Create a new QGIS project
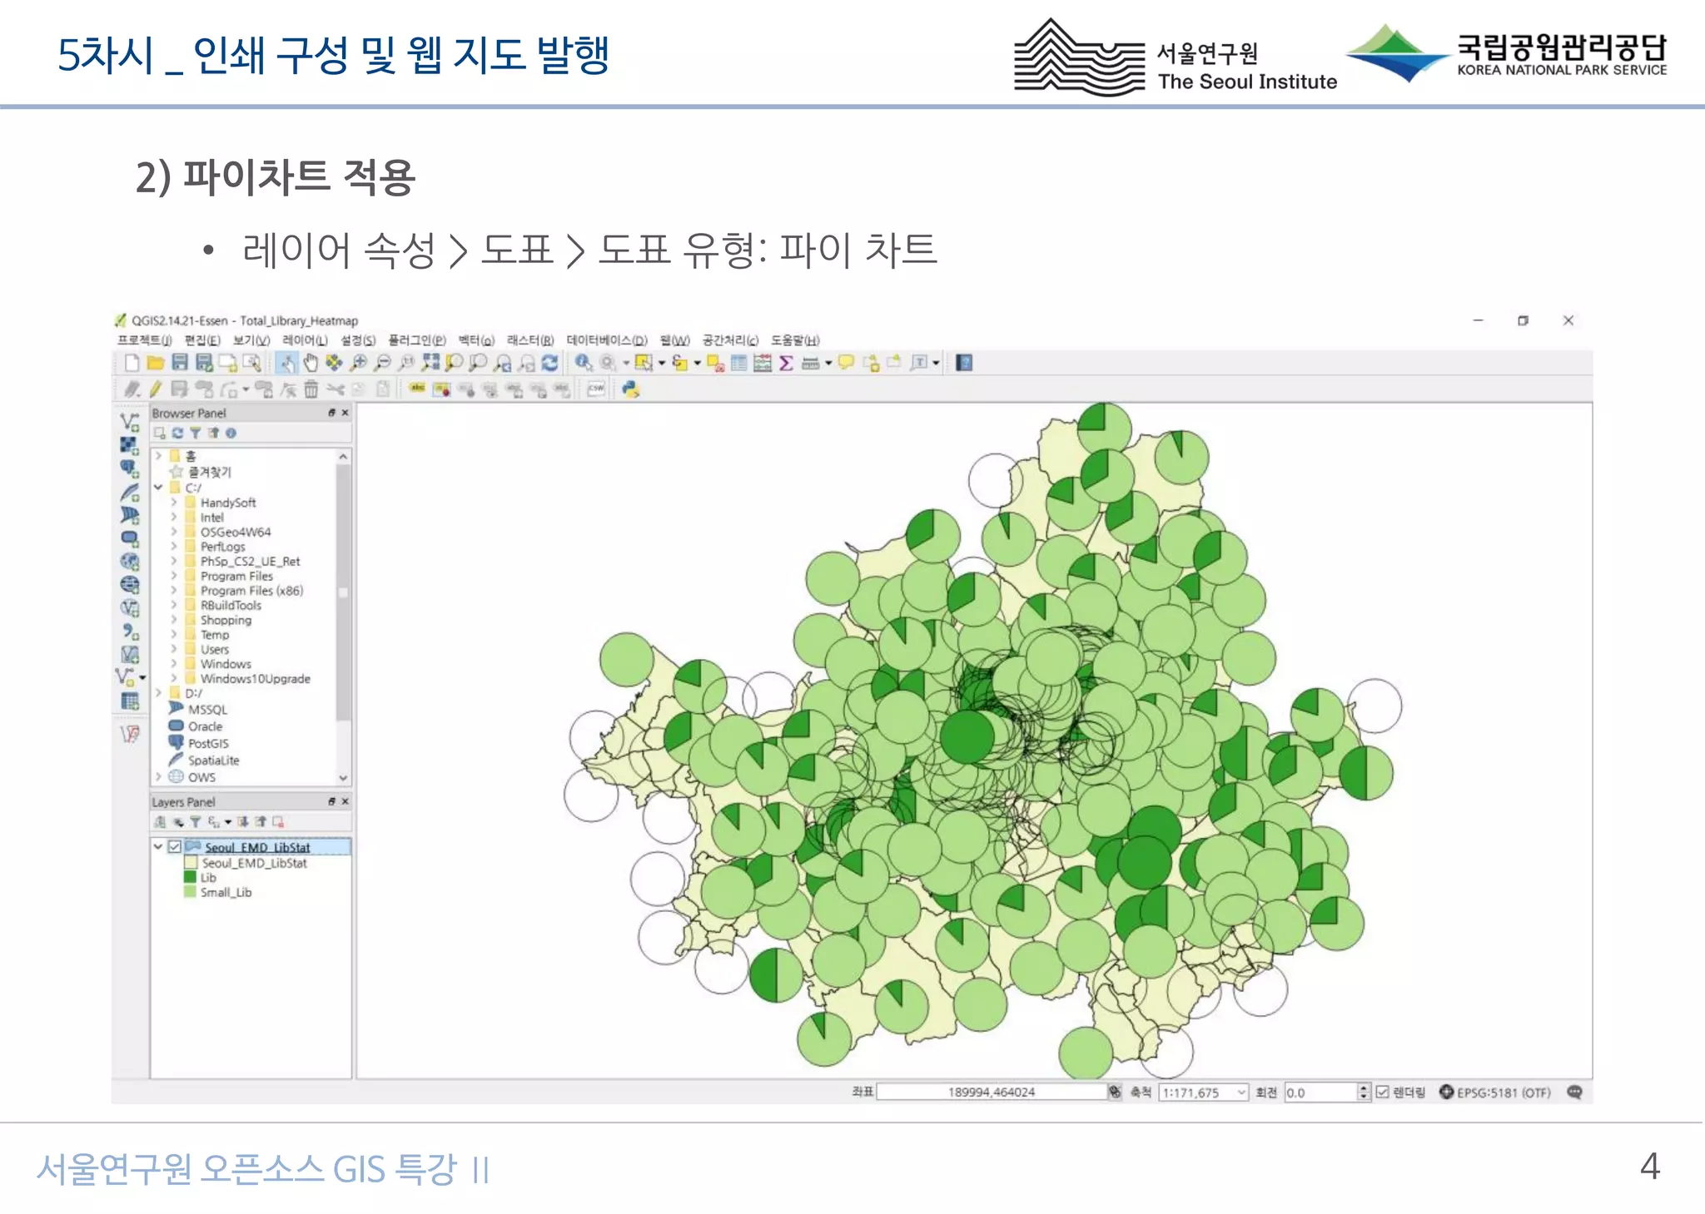 tap(132, 363)
